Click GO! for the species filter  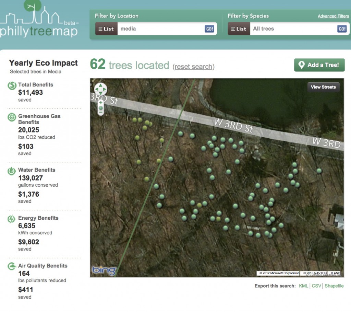(x=342, y=29)
